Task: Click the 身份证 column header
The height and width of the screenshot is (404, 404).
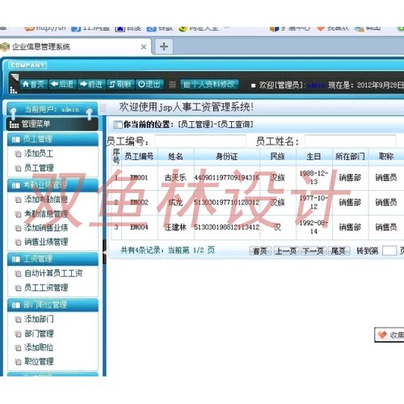Action: pos(227,156)
